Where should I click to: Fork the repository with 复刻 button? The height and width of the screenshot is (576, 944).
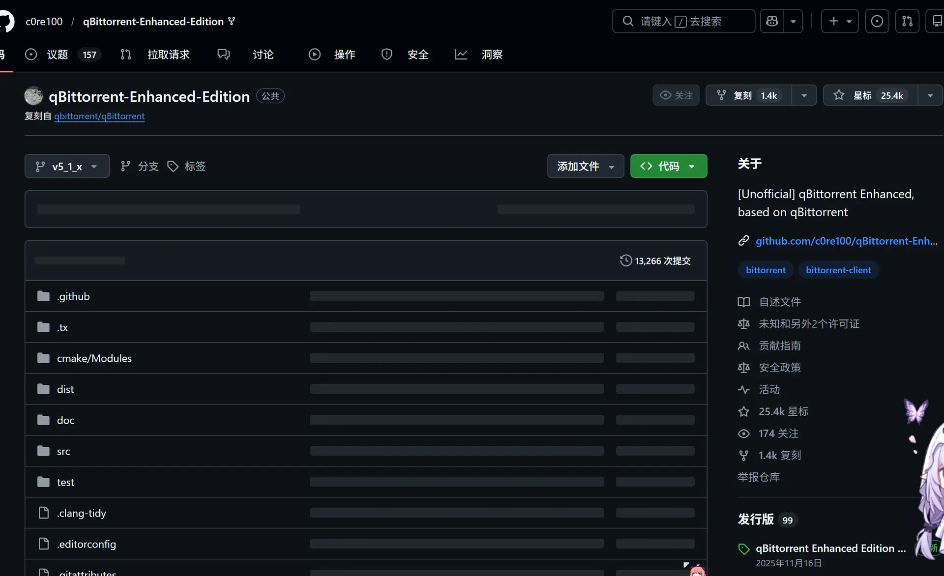(749, 95)
